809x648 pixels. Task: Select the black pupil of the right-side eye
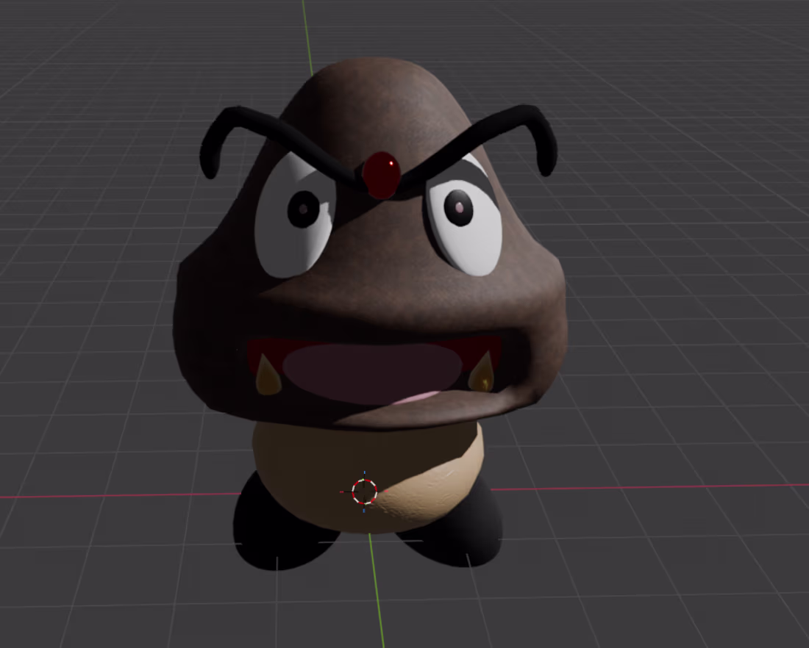[458, 208]
